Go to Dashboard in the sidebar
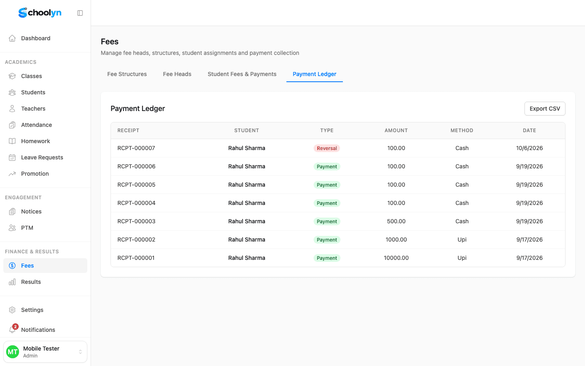 45,38
